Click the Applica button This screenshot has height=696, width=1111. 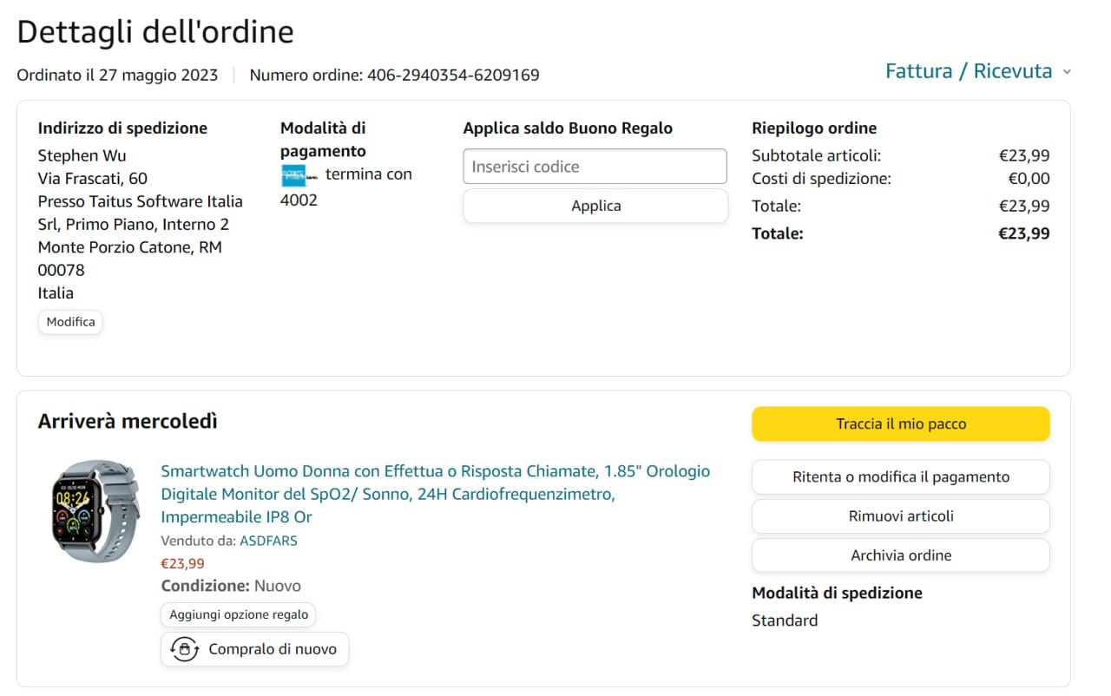(595, 206)
